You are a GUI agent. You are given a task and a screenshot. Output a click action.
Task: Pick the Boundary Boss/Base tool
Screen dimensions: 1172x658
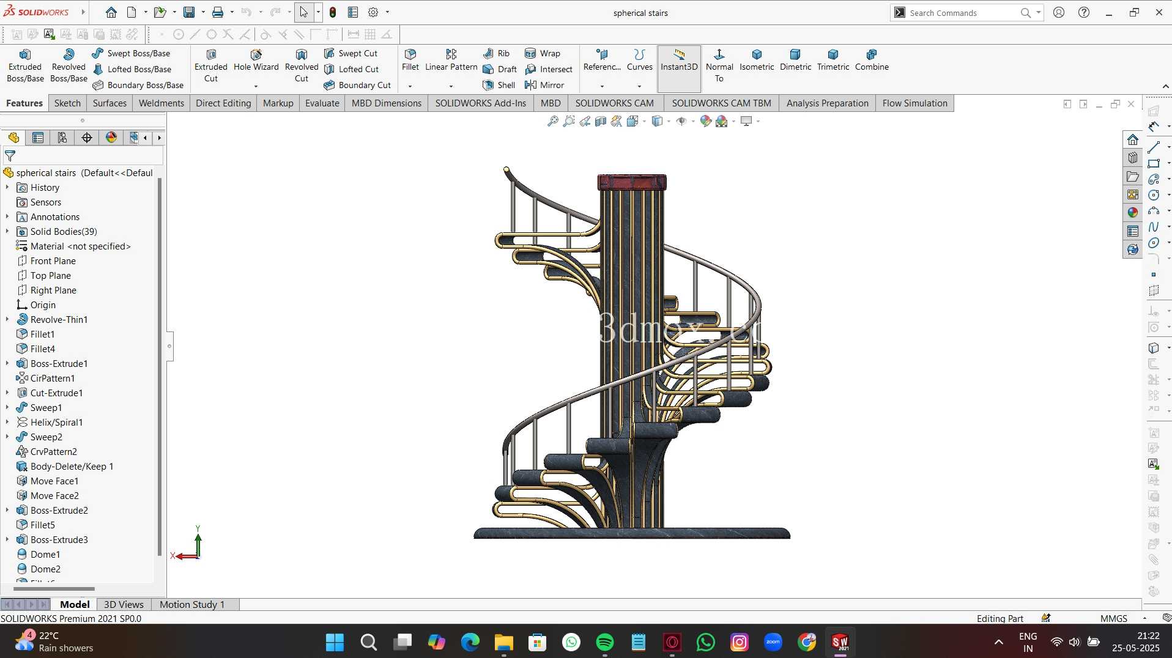click(x=138, y=85)
